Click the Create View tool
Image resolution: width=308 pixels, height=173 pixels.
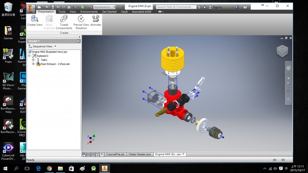35,21
